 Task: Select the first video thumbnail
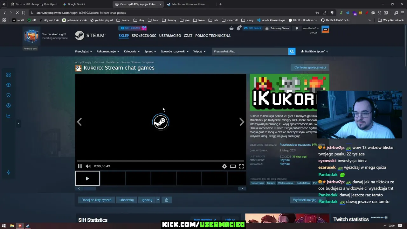87,178
